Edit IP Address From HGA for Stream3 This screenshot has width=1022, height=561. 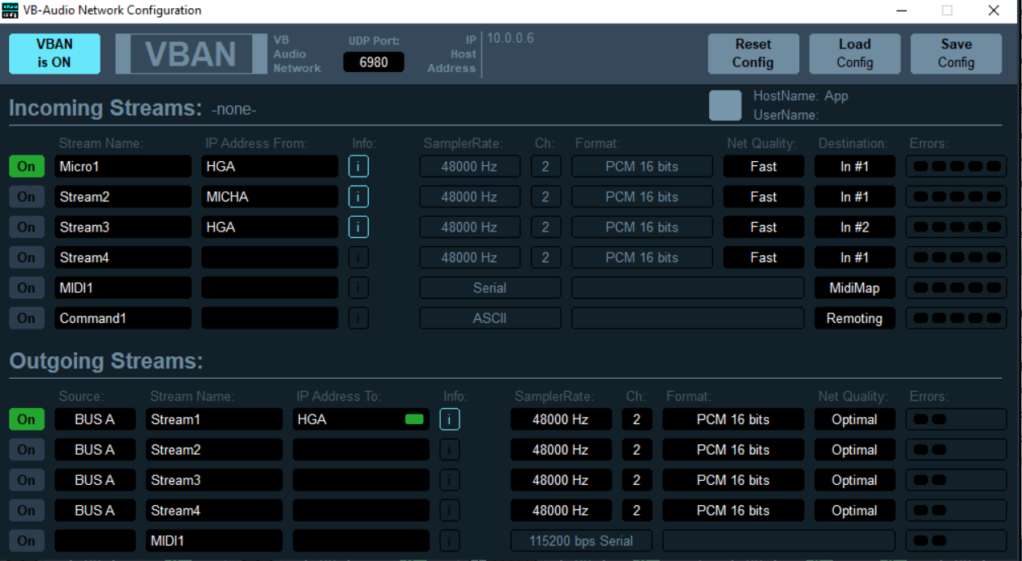coord(270,227)
